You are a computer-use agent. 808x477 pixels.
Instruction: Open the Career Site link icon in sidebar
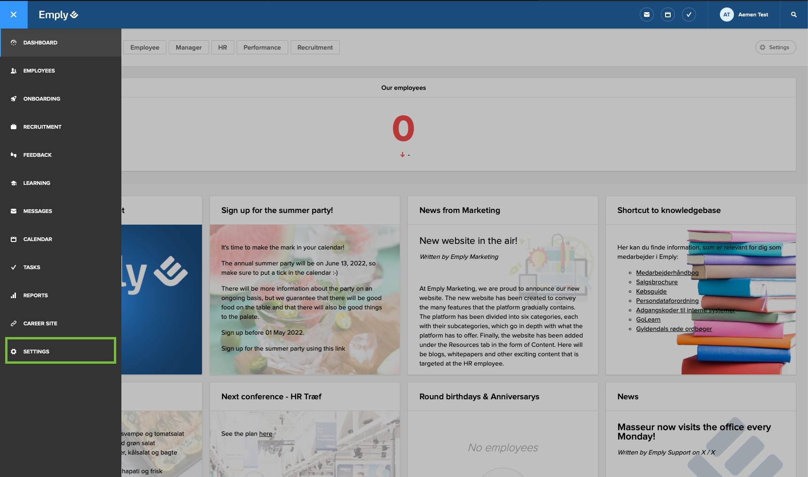[x=40, y=323]
